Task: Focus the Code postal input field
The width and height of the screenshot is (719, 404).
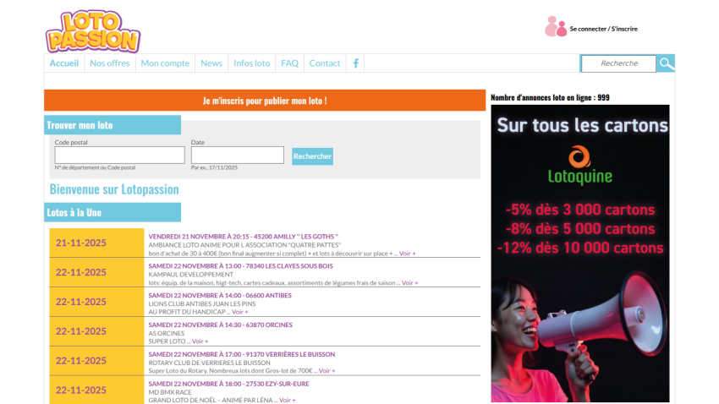Action: pyautogui.click(x=119, y=156)
